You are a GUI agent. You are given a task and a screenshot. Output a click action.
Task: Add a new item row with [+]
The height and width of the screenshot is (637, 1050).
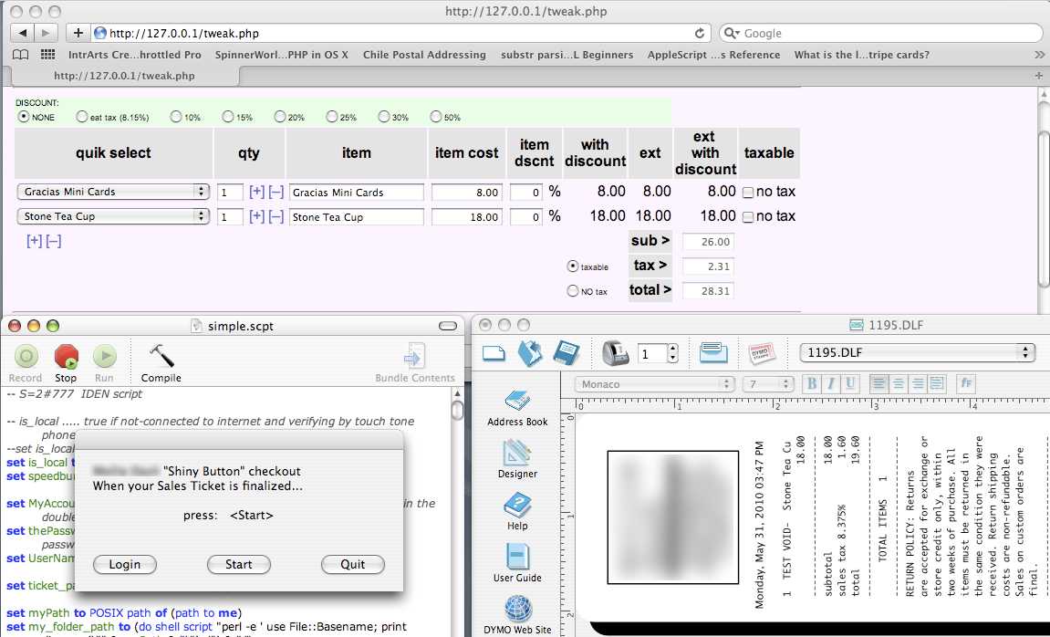click(34, 241)
